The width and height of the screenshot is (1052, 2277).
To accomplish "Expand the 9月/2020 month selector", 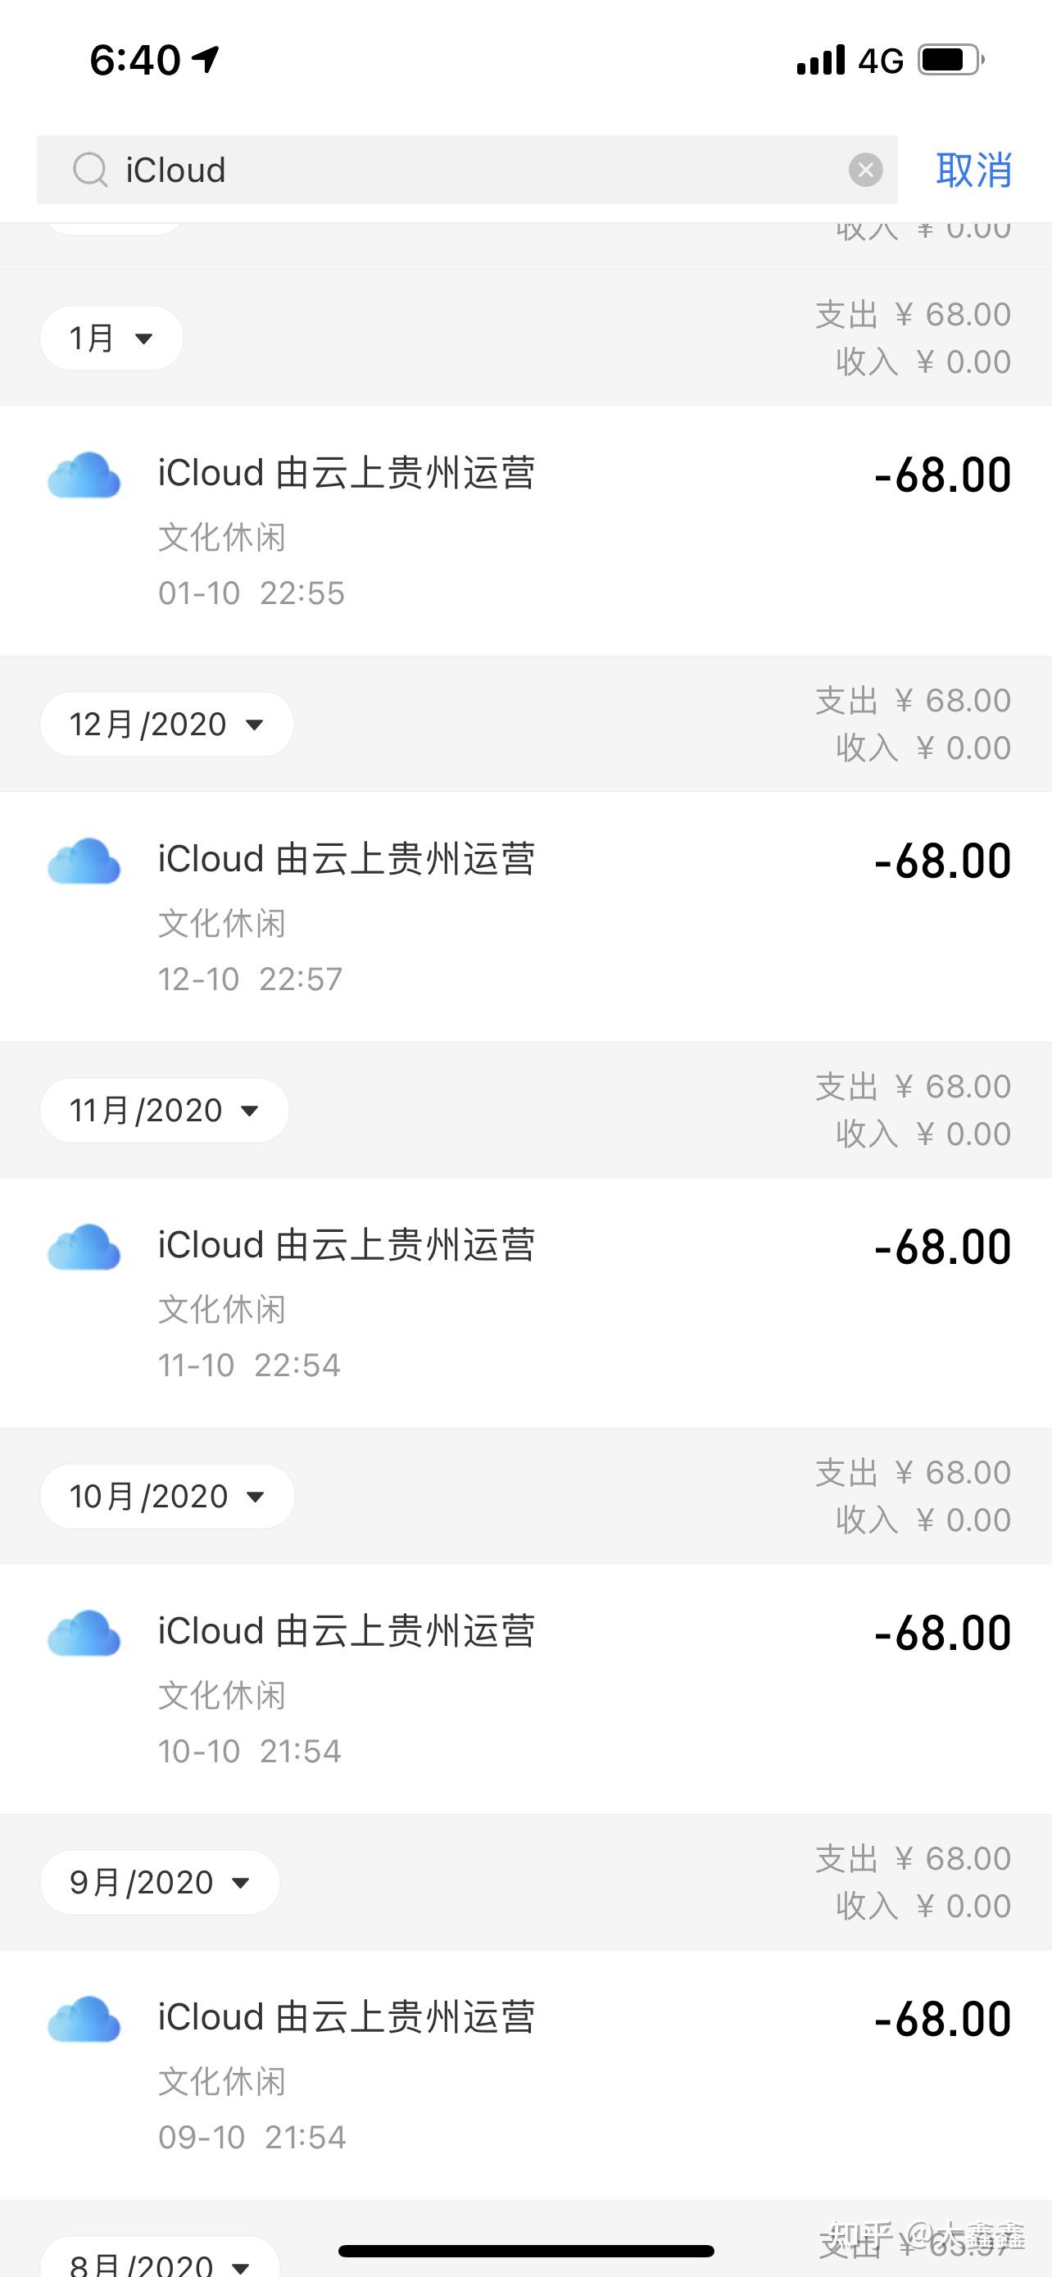I will [x=160, y=1883].
